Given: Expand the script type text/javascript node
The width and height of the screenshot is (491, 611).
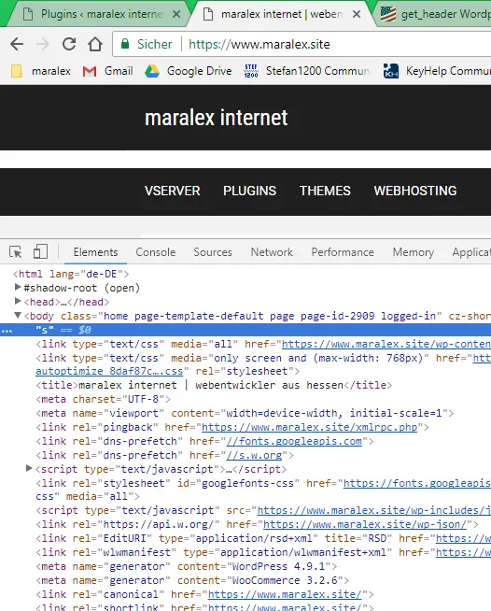Looking at the screenshot, I should pyautogui.click(x=29, y=468).
